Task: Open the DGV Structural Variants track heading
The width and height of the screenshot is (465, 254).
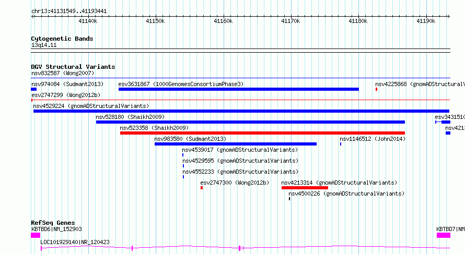Action: [73, 67]
